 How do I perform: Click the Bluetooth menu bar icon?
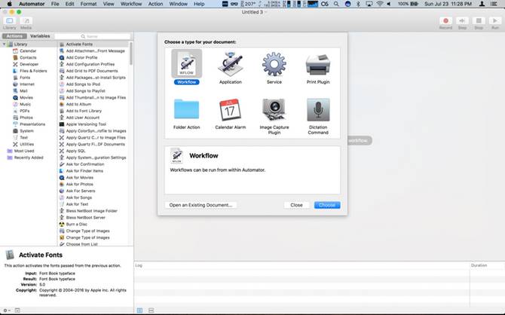(x=358, y=4)
